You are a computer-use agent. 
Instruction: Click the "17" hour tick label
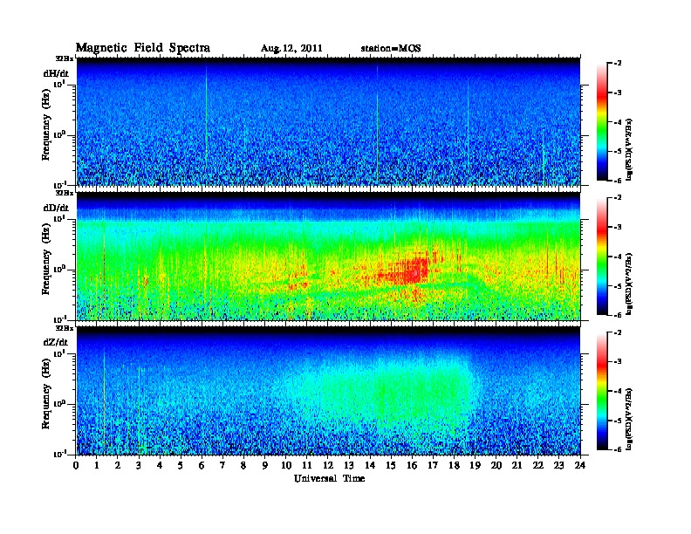tap(434, 465)
